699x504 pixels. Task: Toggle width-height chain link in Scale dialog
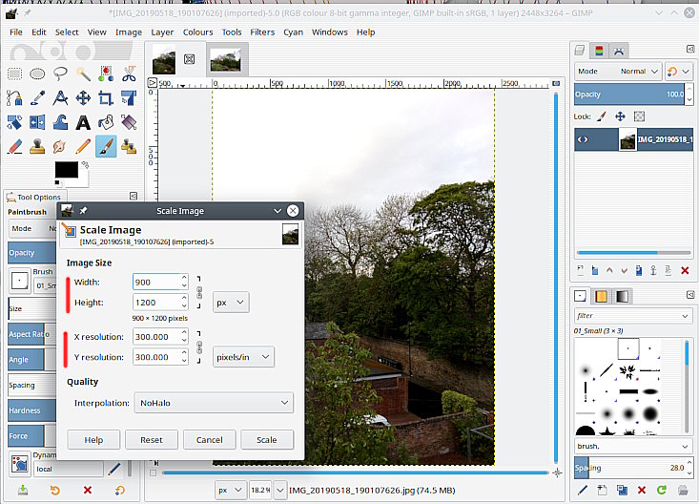(x=199, y=291)
